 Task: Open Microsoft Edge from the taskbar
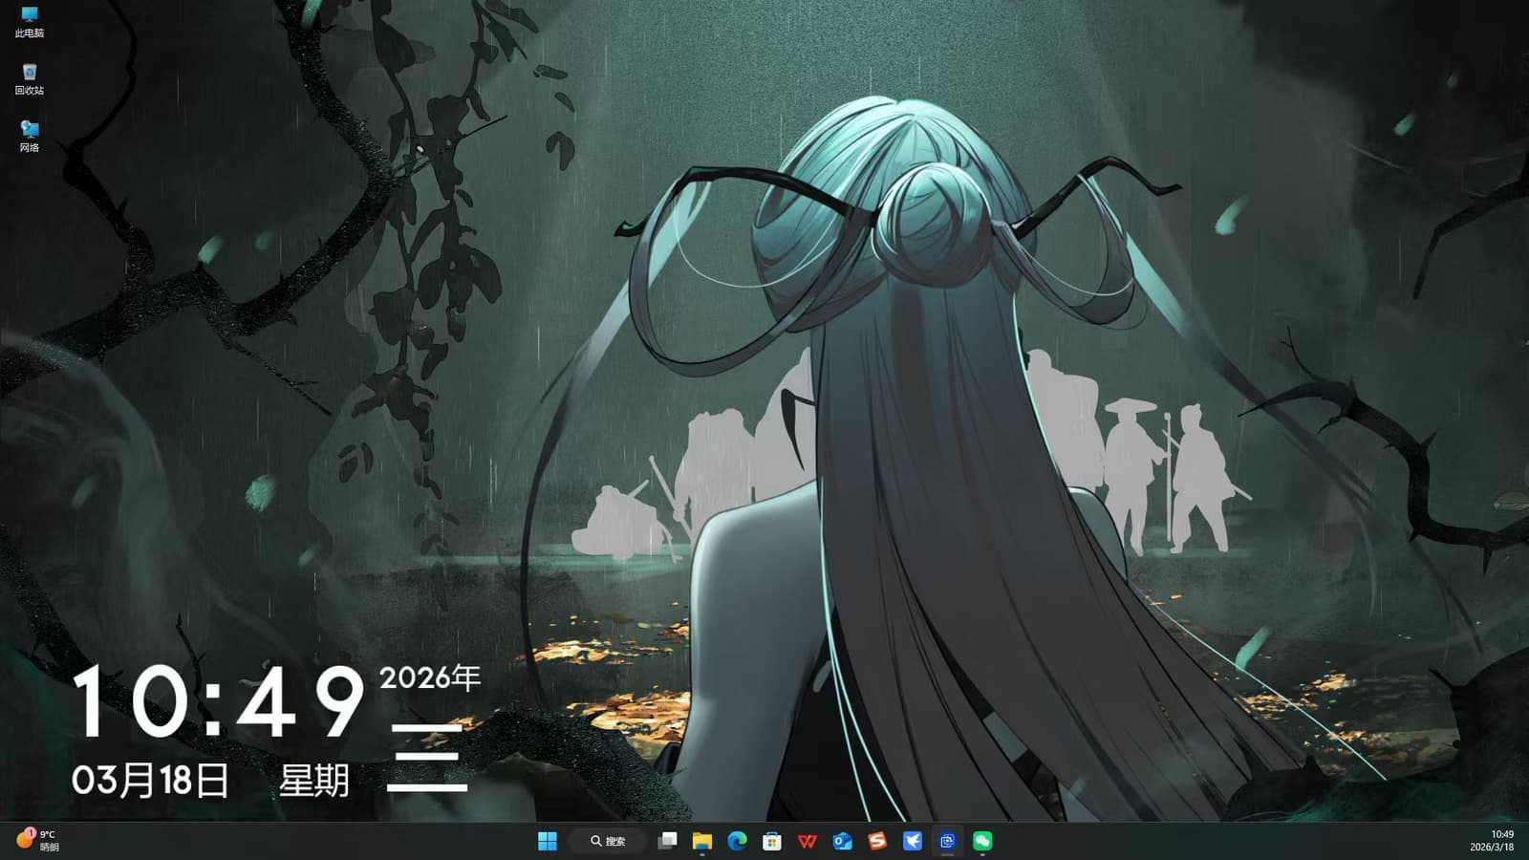click(x=737, y=841)
